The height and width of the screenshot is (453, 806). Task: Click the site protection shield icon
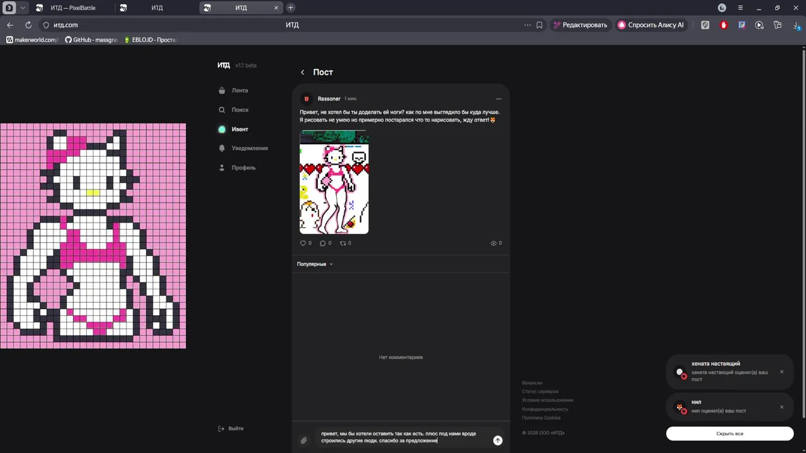pos(45,25)
